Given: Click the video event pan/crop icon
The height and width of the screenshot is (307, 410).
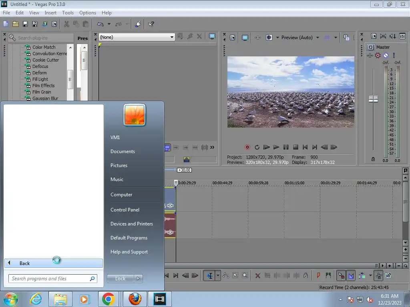Looking at the screenshot, I should coord(170,205).
